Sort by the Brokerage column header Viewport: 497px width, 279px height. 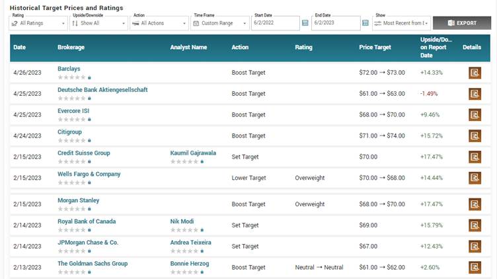click(x=71, y=47)
